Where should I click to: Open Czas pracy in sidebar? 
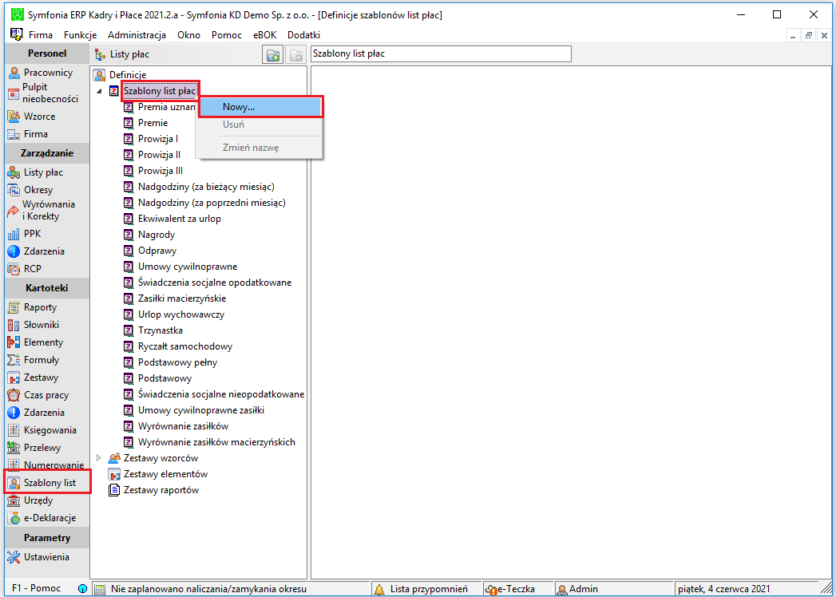pyautogui.click(x=38, y=395)
